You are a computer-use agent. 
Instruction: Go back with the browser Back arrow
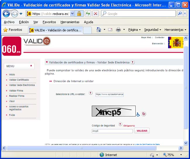(6, 13)
